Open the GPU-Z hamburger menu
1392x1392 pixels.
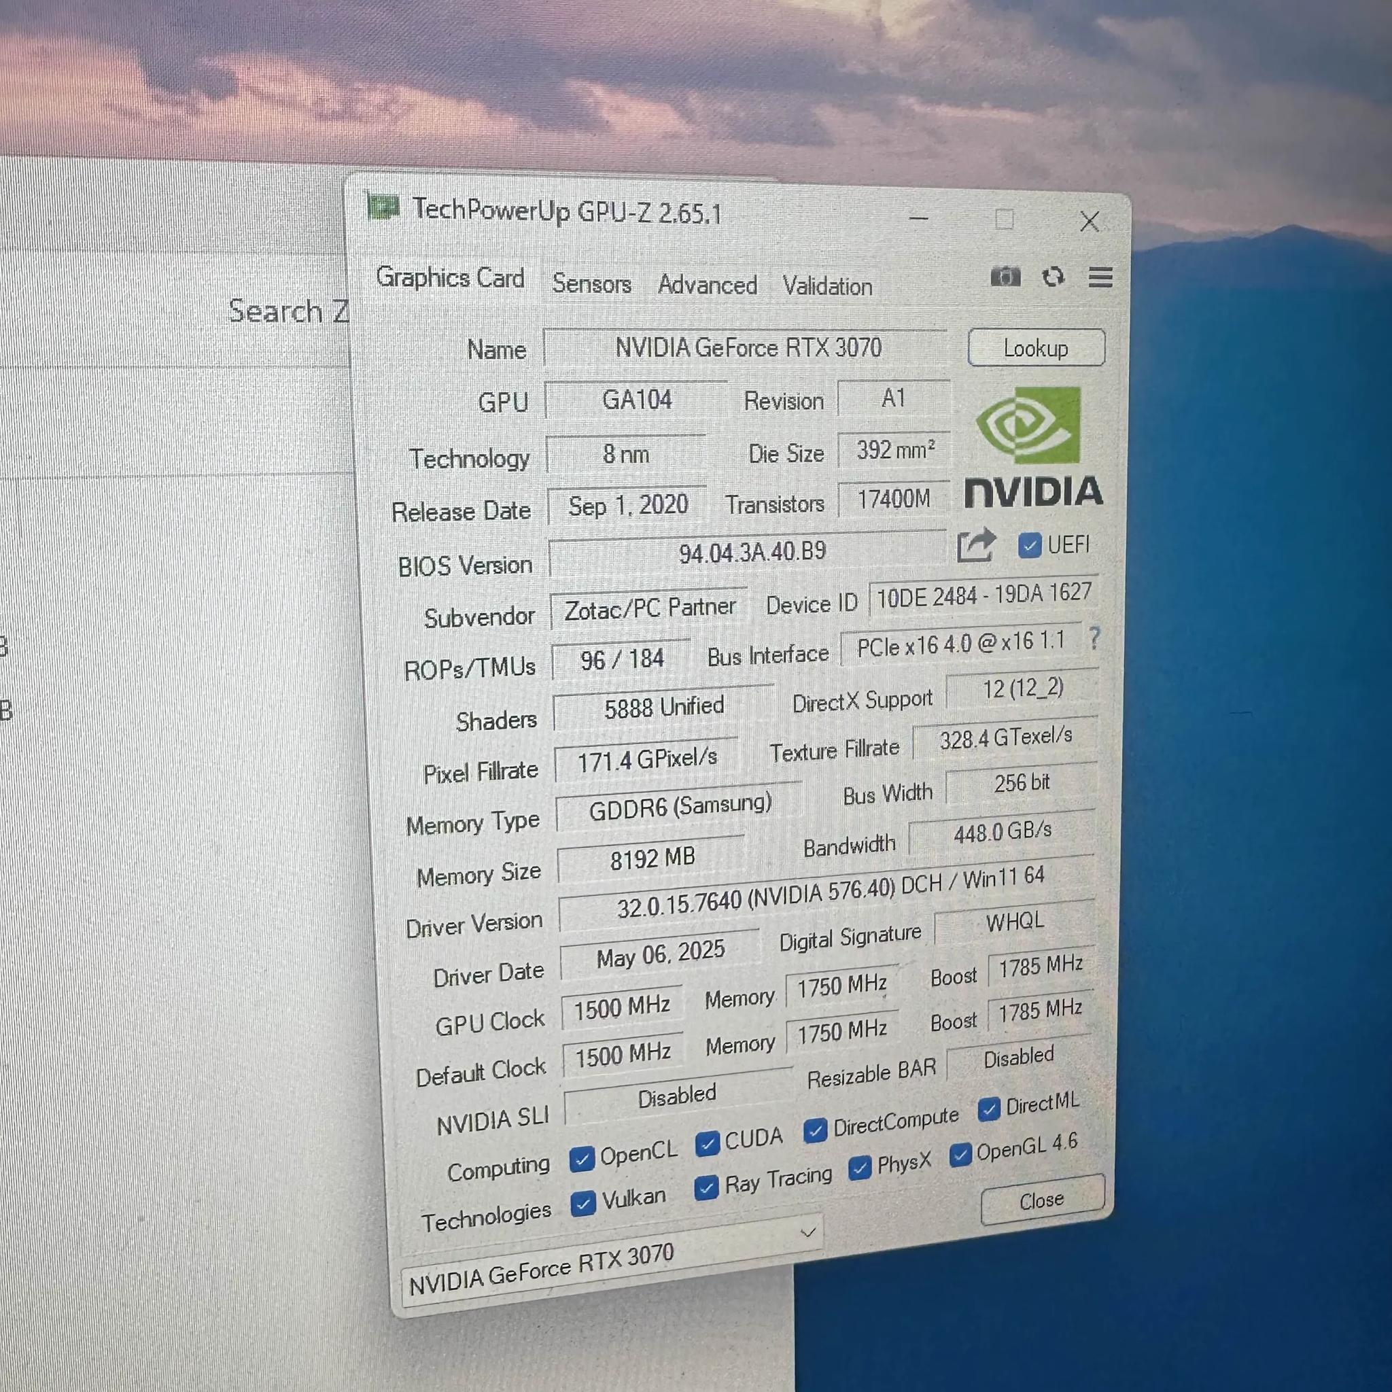(x=1100, y=277)
